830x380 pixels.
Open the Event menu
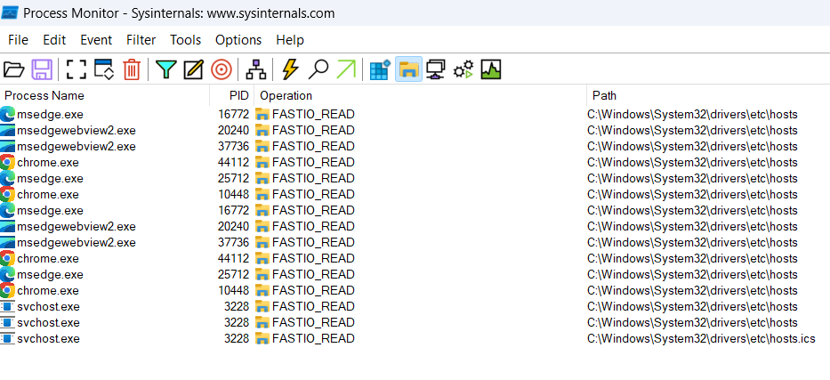96,40
